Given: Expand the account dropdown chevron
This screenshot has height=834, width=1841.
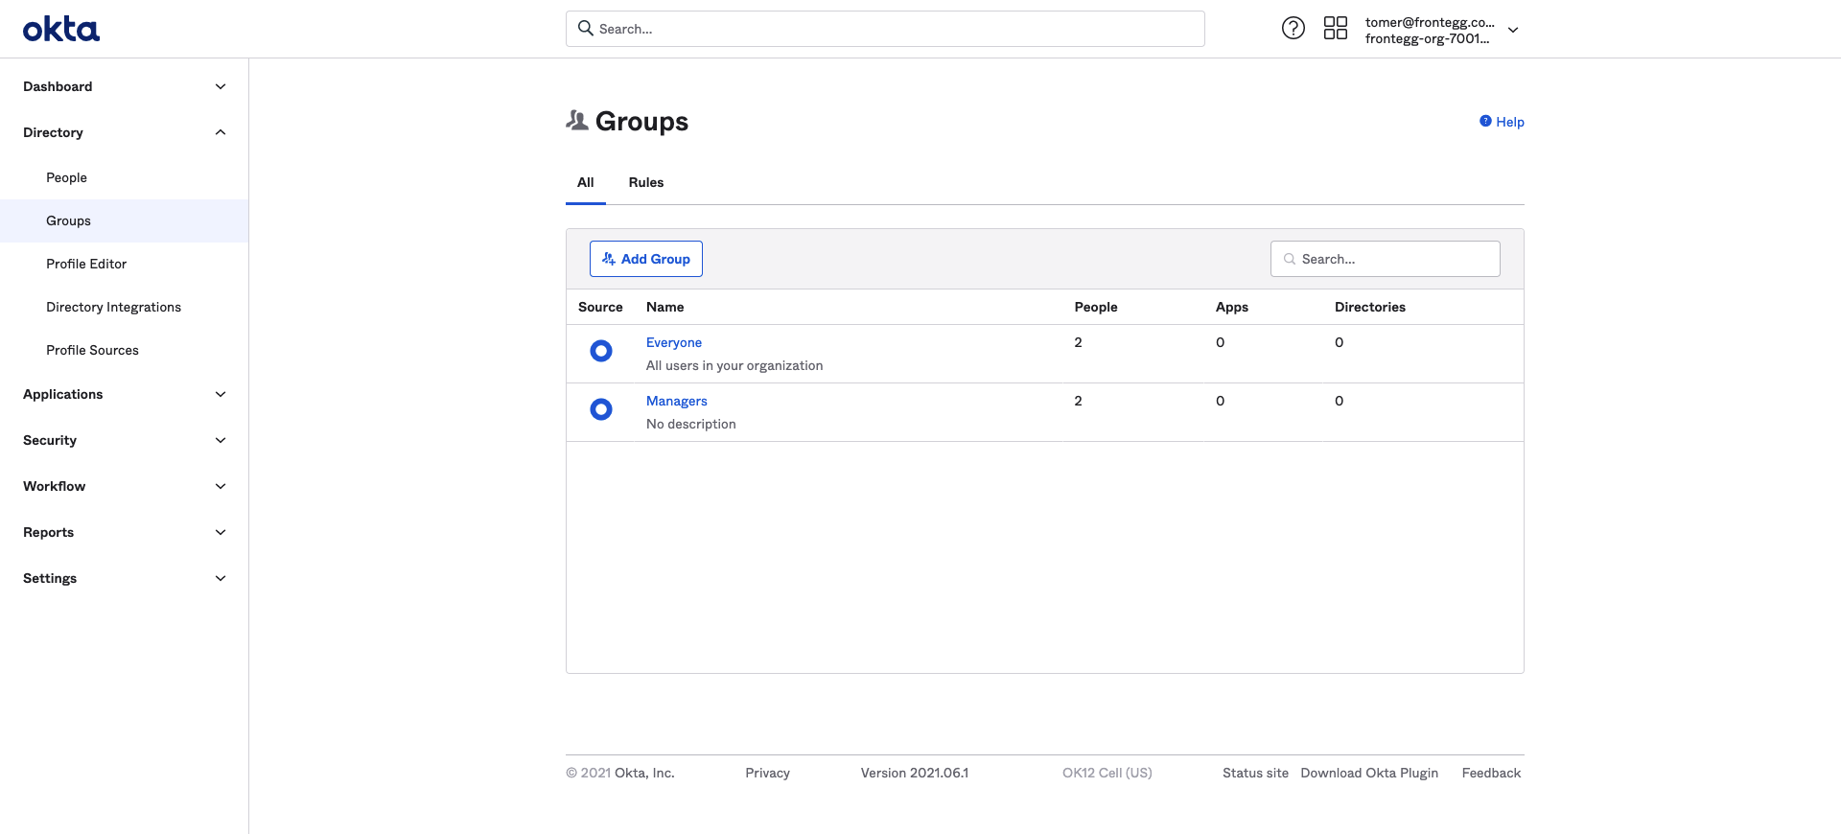Looking at the screenshot, I should pyautogui.click(x=1513, y=30).
